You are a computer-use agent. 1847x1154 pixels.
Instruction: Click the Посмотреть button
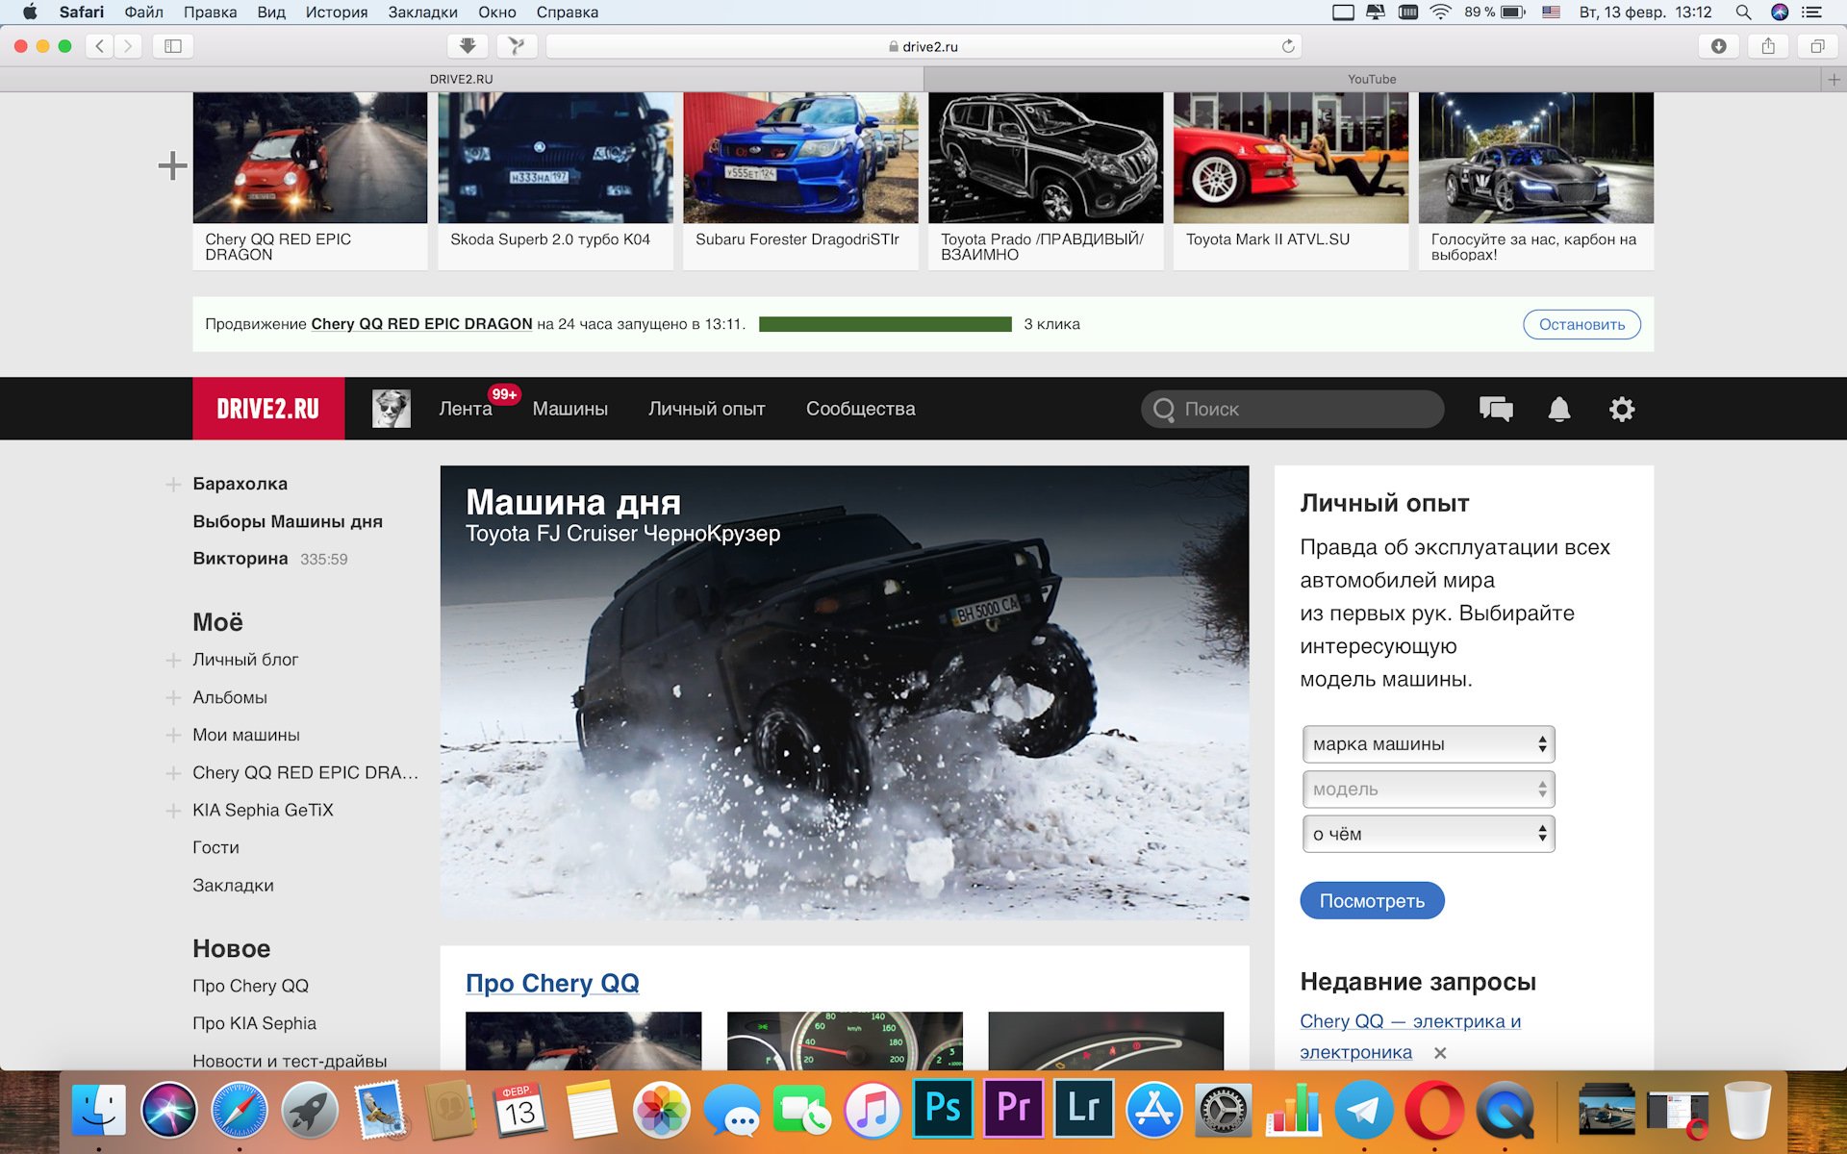click(1371, 901)
